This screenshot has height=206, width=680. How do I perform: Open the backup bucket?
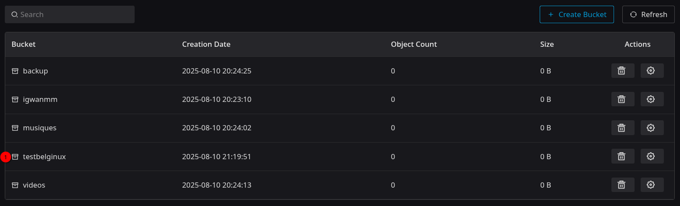click(35, 71)
